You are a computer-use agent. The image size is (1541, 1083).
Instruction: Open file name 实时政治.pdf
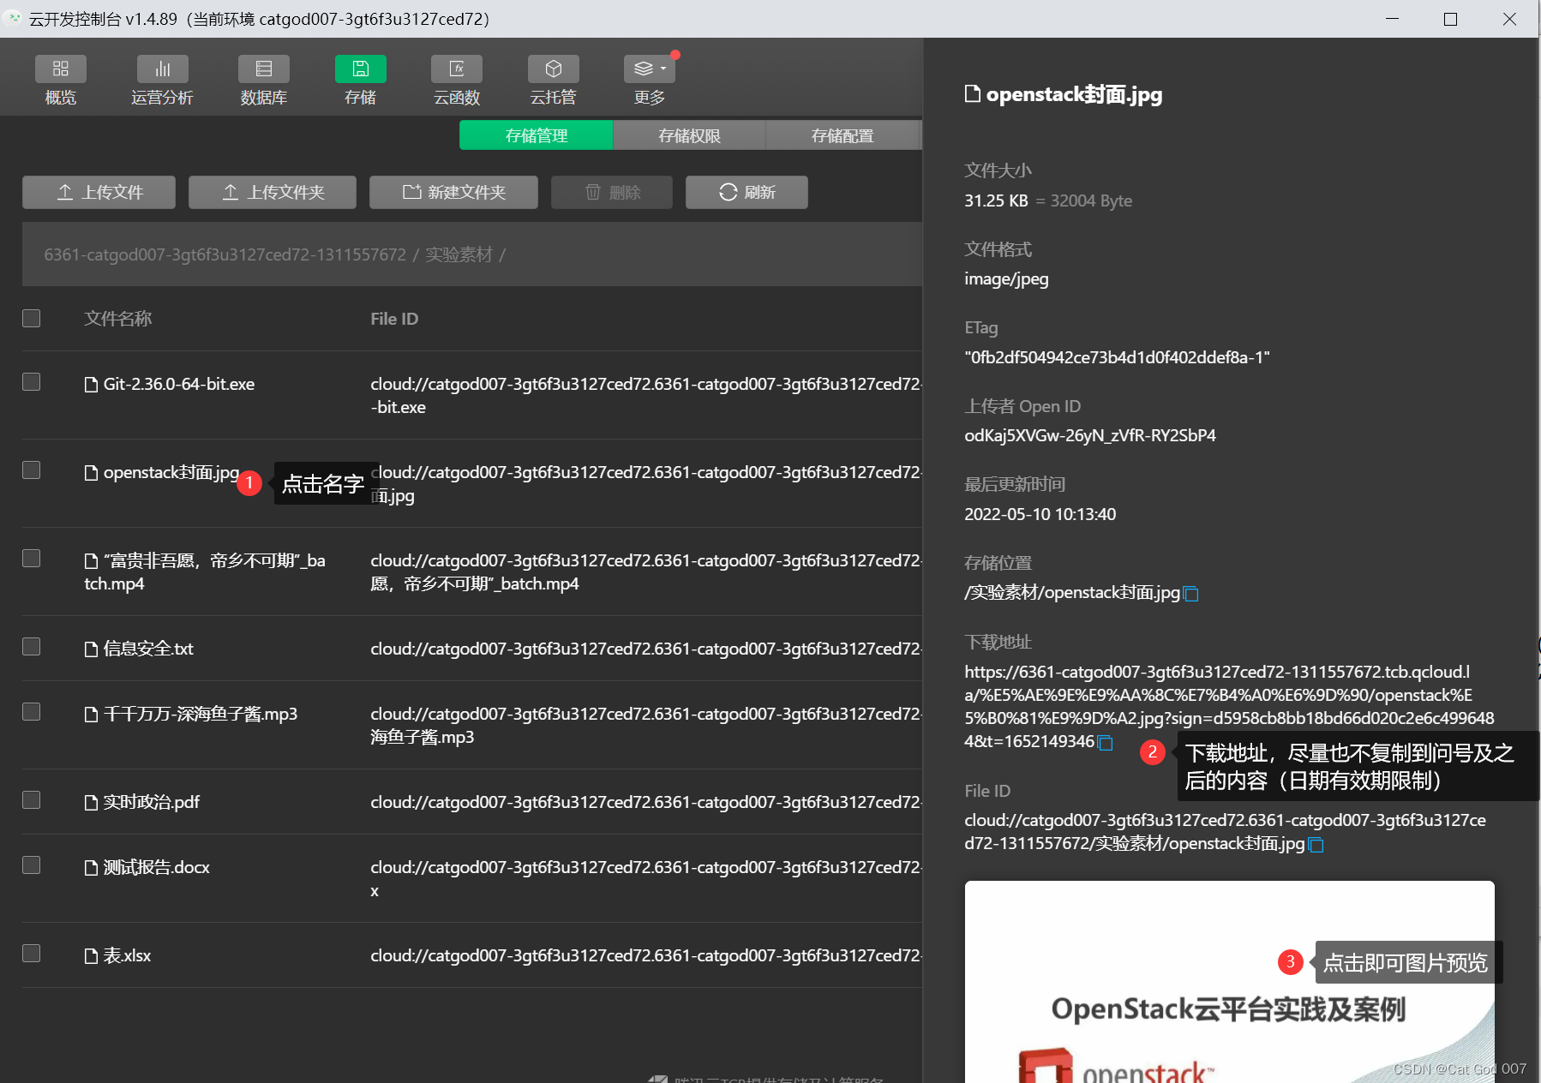(x=152, y=802)
